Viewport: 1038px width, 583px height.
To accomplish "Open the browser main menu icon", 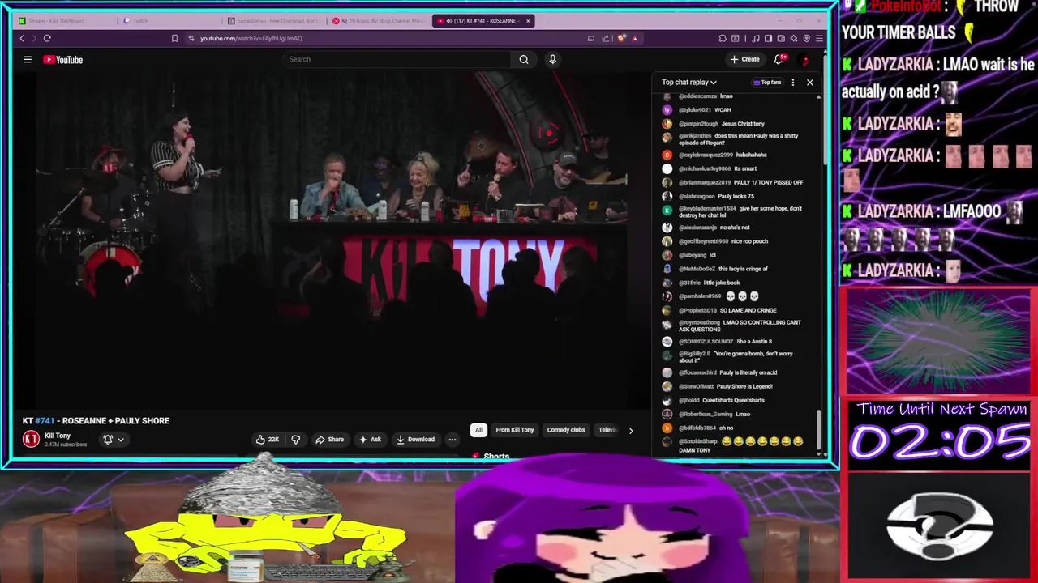I will (x=819, y=38).
